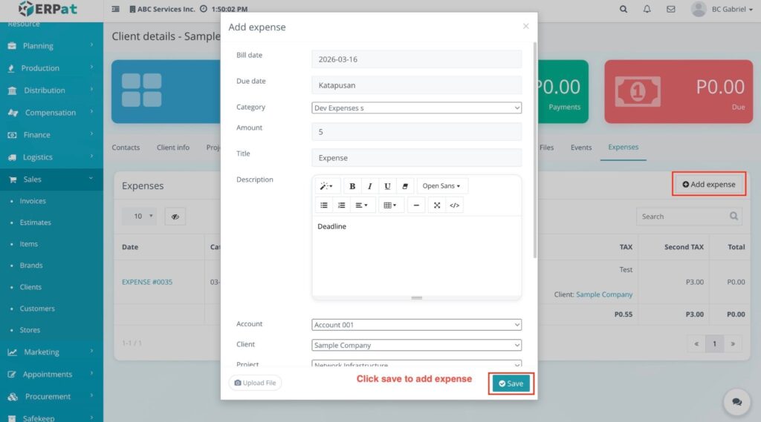761x422 pixels.
Task: Expand the Planning sidebar menu
Action: pos(51,45)
